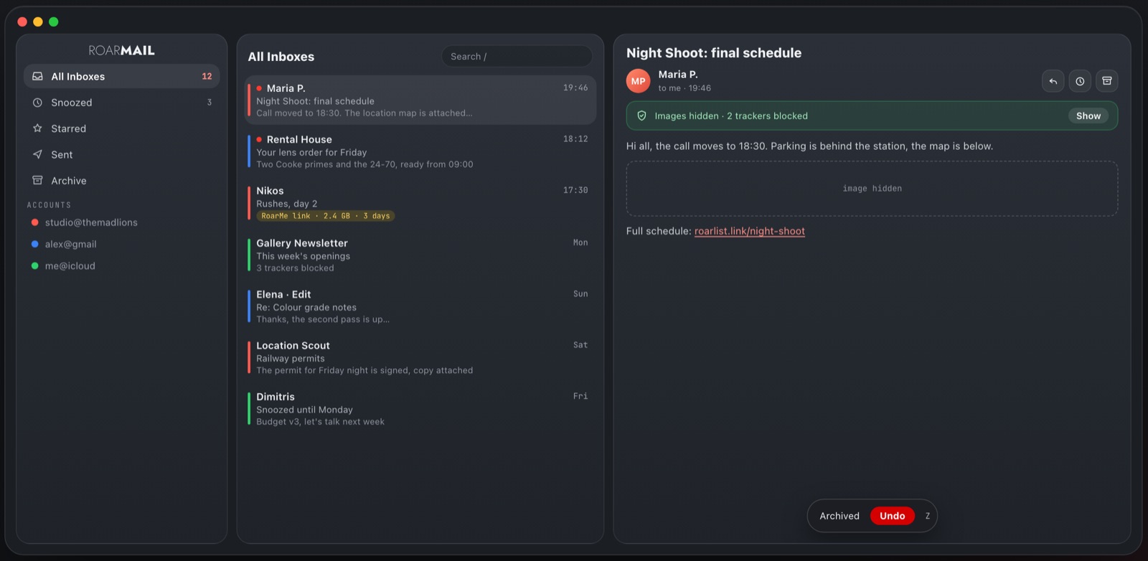The height and width of the screenshot is (561, 1148).
Task: Click the inbox tray icon beside All Inboxes
Action: (x=37, y=76)
